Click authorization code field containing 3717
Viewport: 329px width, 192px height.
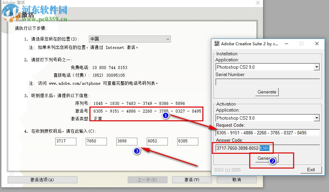(66, 141)
